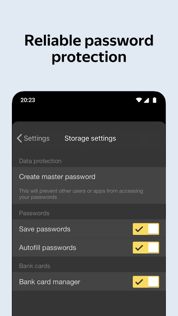178x316 pixels.
Task: Tap the Wi-Fi status icon
Action: pyautogui.click(x=139, y=100)
